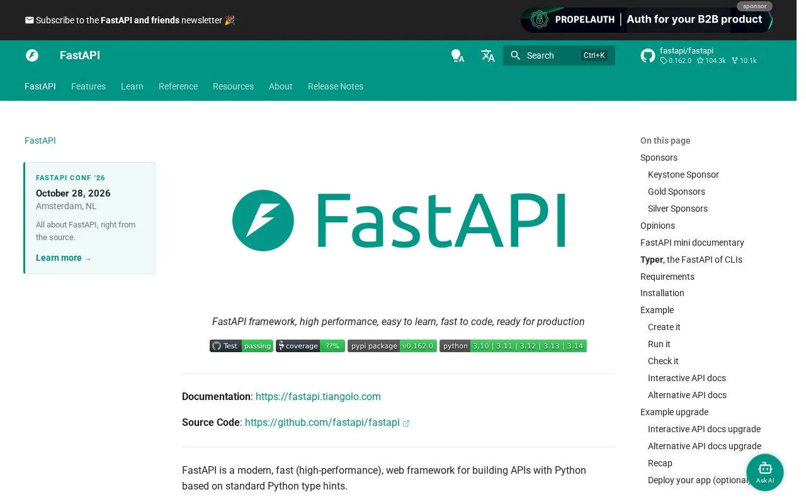
Task: Click the search magnifier icon
Action: pyautogui.click(x=516, y=55)
